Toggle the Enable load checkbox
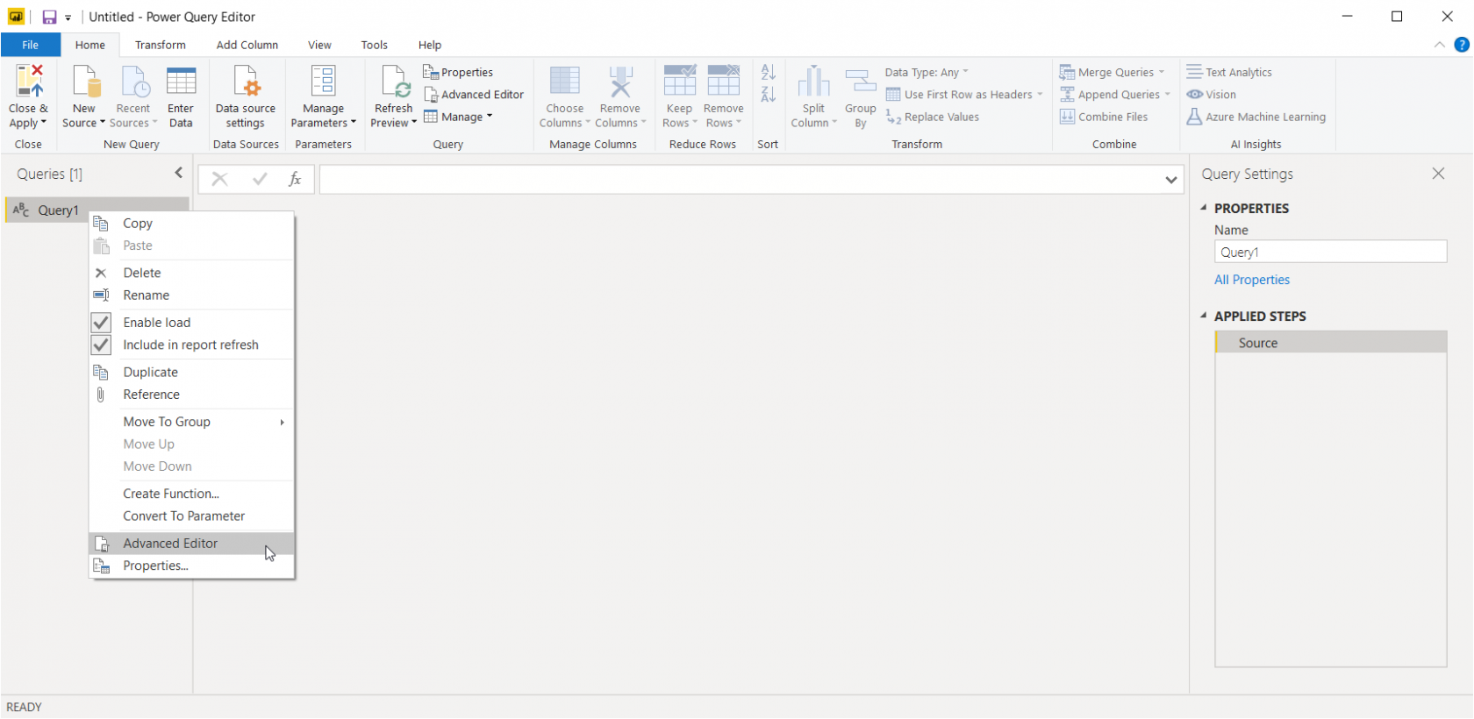The height and width of the screenshot is (719, 1474). point(101,323)
